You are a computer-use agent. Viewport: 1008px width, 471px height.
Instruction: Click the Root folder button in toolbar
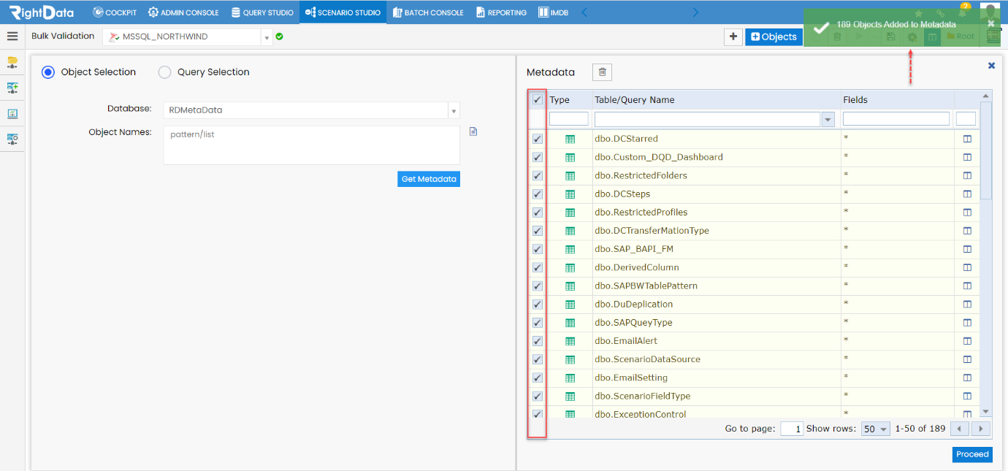[960, 37]
